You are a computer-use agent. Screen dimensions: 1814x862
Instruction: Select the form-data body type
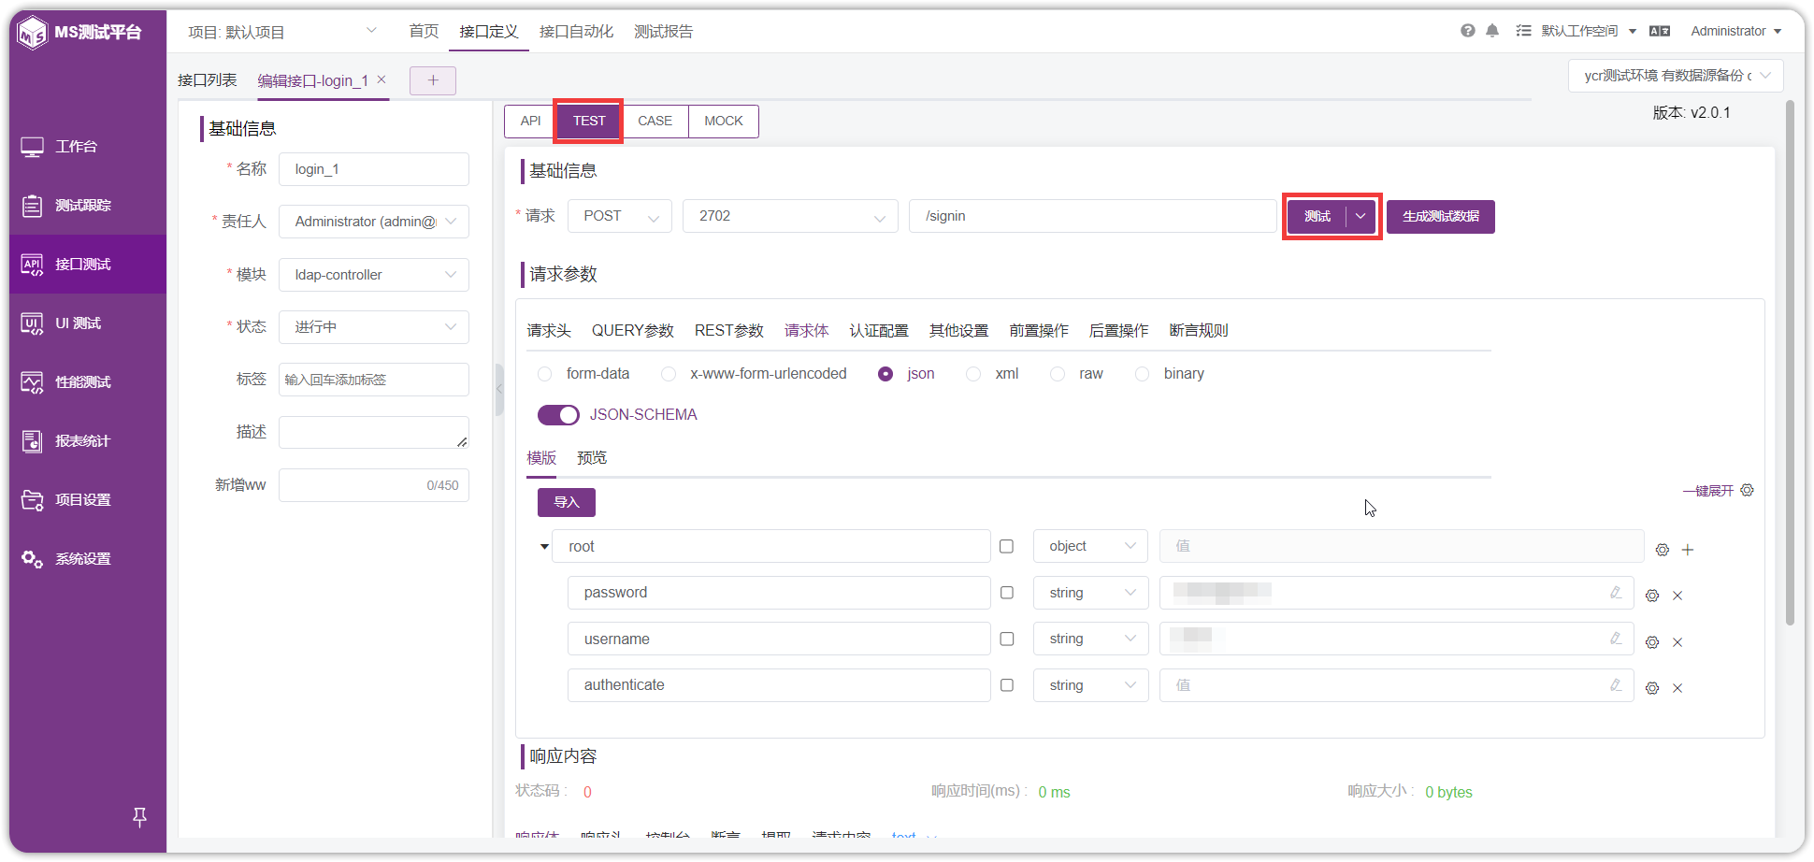(x=545, y=374)
